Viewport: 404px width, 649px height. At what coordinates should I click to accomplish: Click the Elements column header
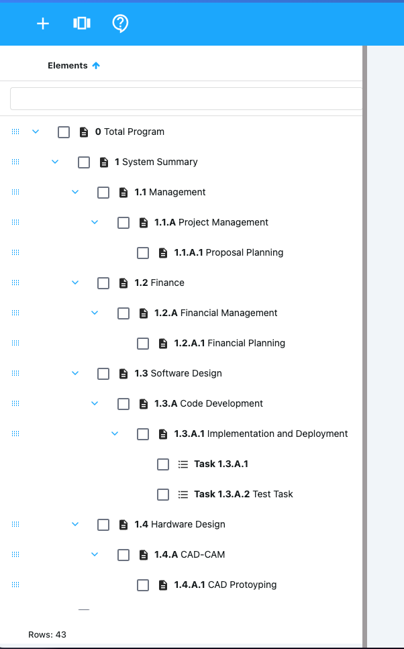tap(68, 66)
